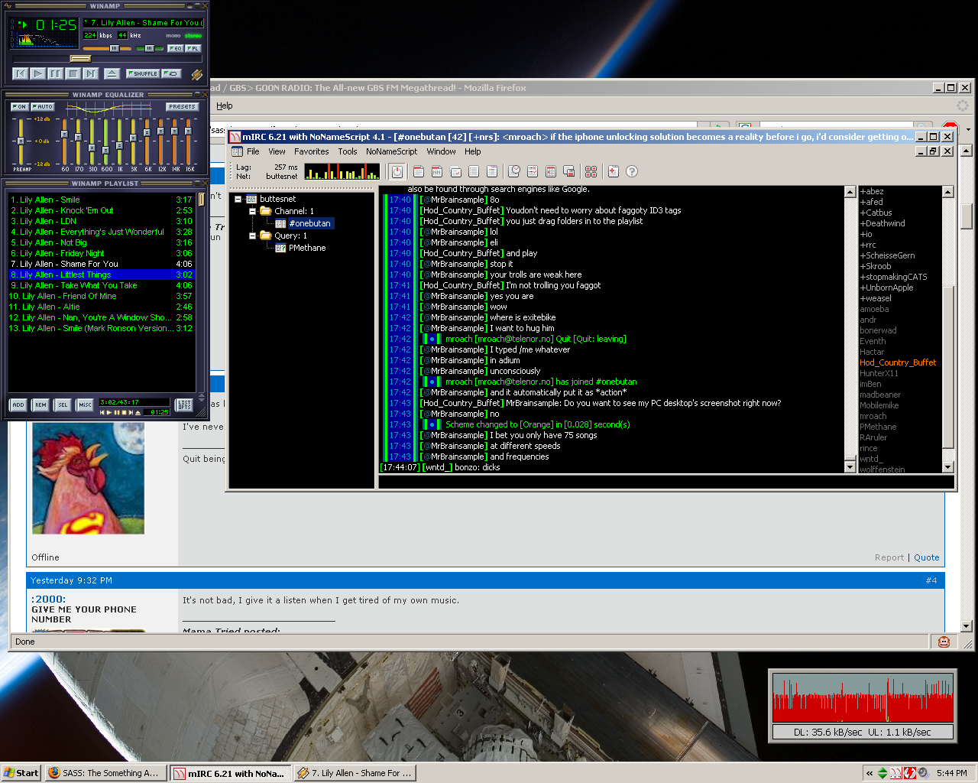Select playlist track Lily Allen - Alfie
The width and height of the screenshot is (978, 783).
point(101,307)
